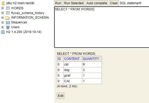Click the Run Selected button
The height and width of the screenshot is (103, 149).
pyautogui.click(x=74, y=3)
